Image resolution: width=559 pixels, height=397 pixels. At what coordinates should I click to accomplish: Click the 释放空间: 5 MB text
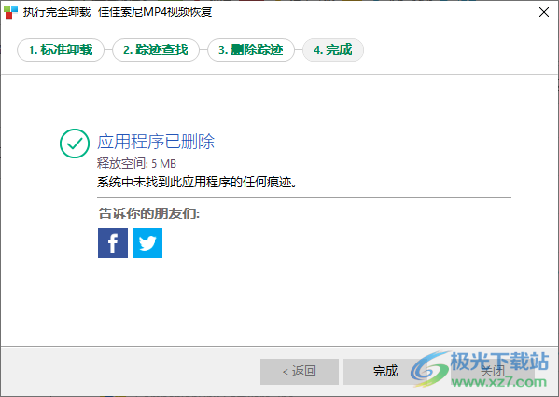point(136,164)
